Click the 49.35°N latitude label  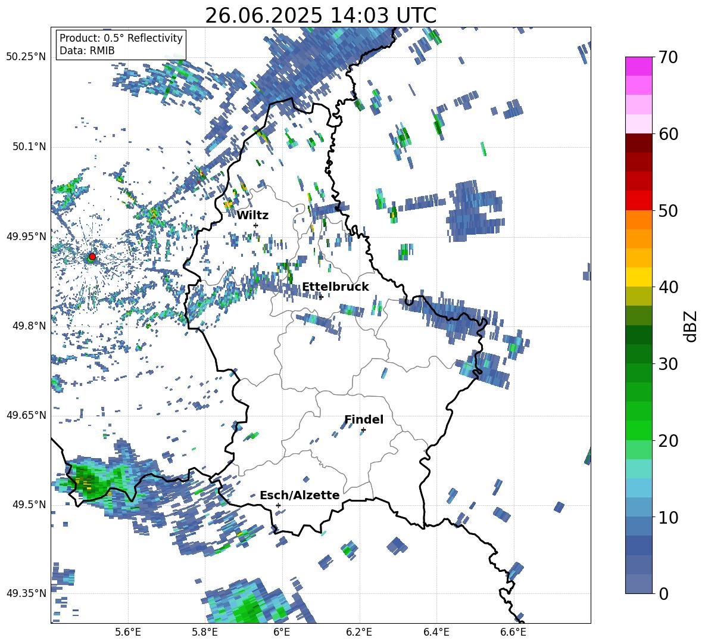26,593
